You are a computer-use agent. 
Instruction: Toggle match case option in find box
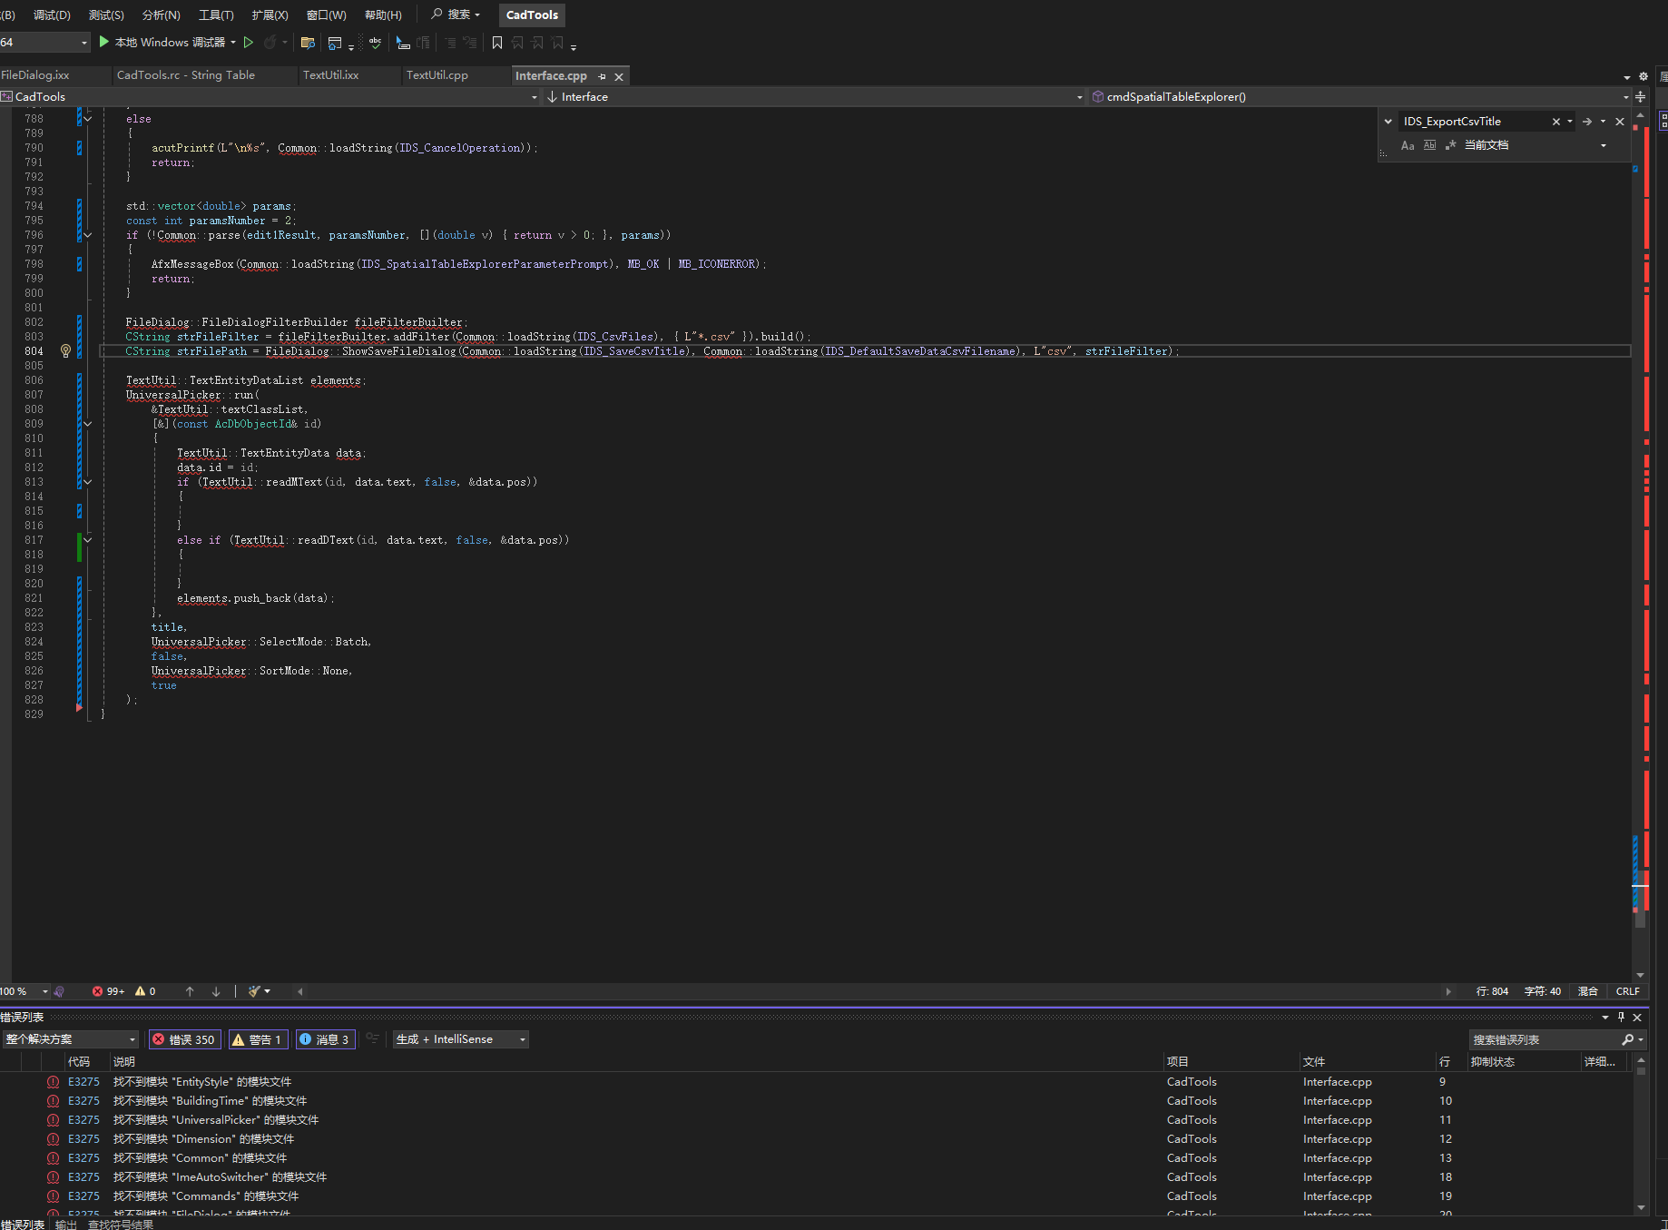(x=1408, y=145)
